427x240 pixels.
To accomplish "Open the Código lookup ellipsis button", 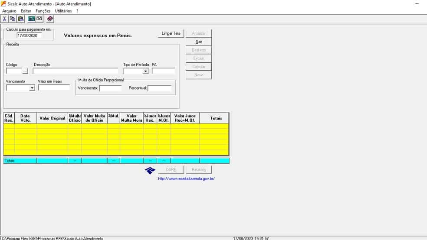I will [25, 71].
